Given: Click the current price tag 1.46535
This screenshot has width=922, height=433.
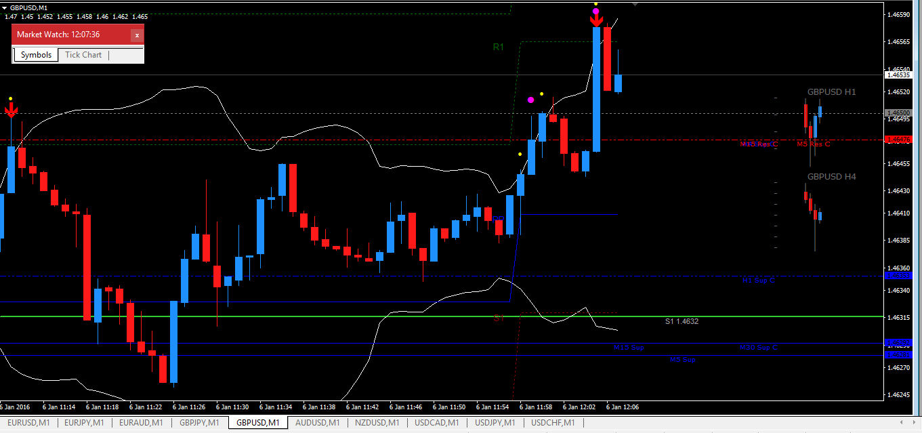Looking at the screenshot, I should pos(900,75).
